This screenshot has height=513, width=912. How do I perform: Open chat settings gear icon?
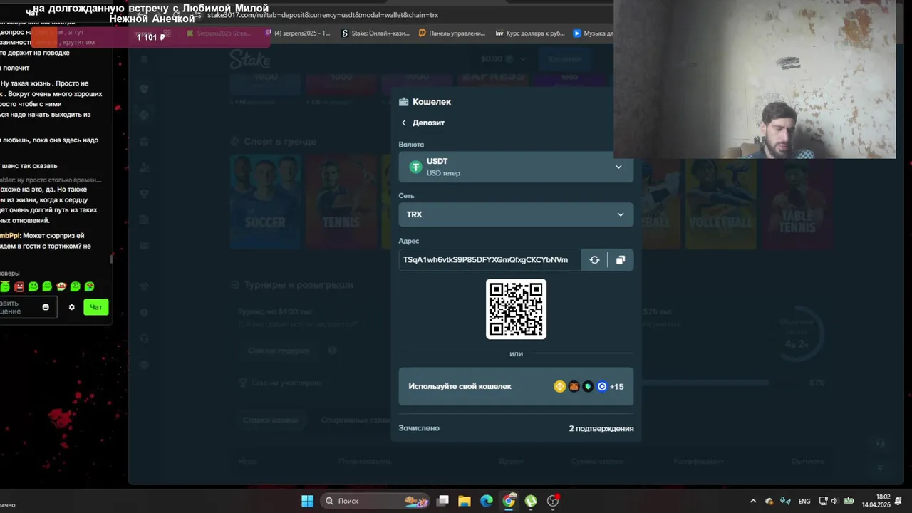click(71, 307)
